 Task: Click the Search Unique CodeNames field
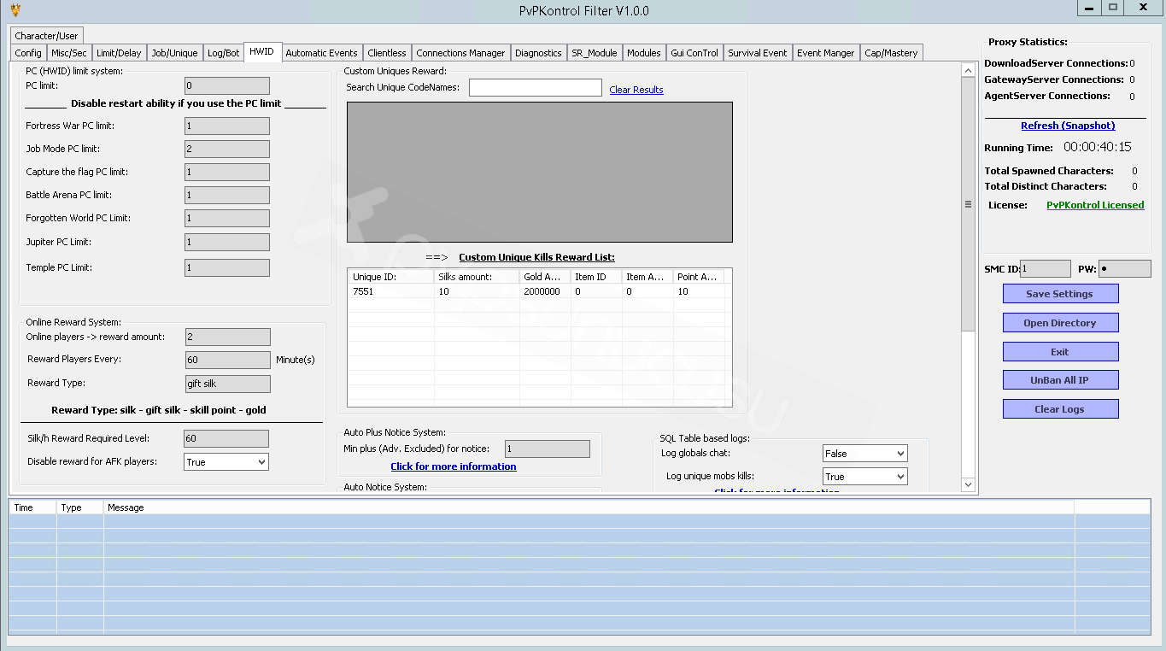[x=536, y=87]
